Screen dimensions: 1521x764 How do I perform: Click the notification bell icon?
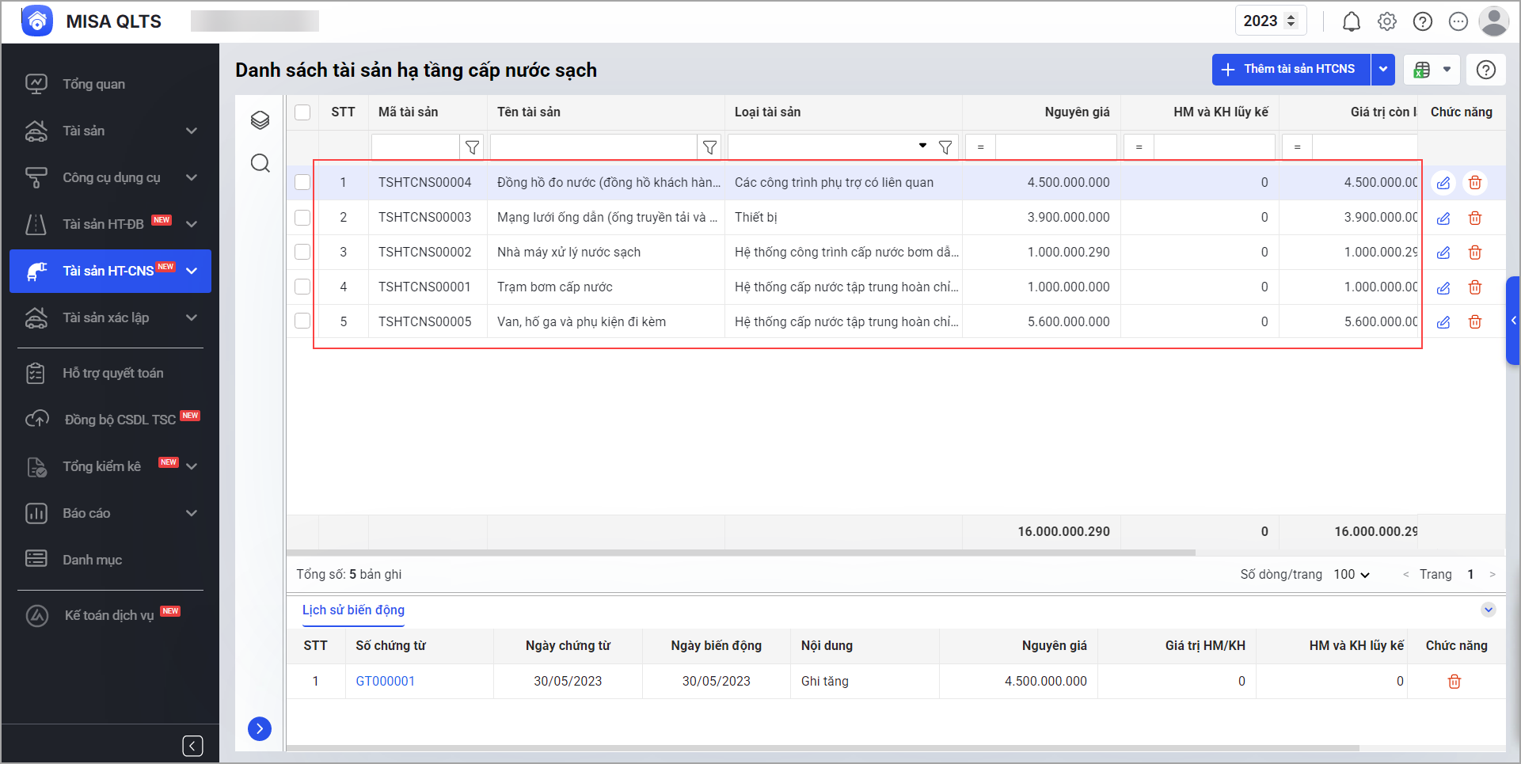click(1351, 21)
